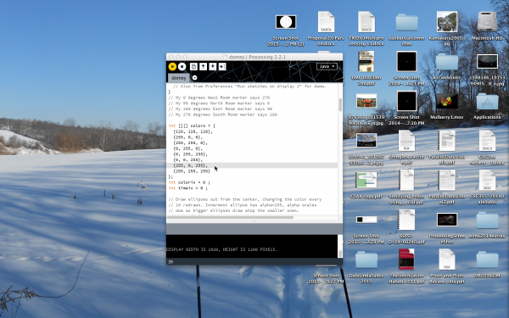509x318 pixels.
Task: Click the '{255, 255, 0},' array row
Action: point(190,142)
